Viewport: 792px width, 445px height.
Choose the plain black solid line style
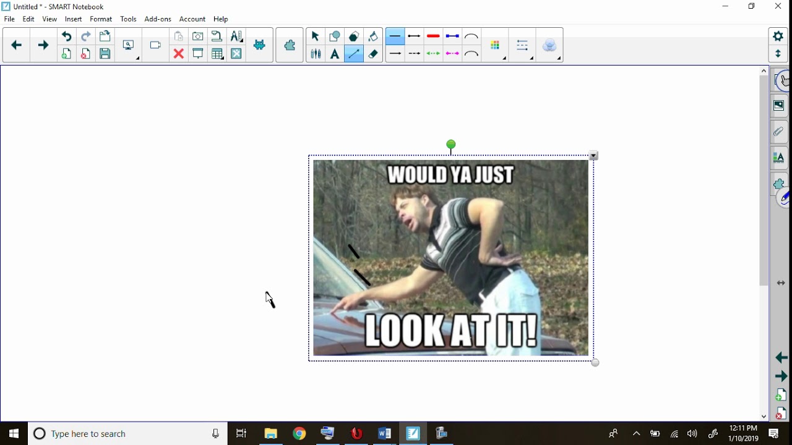coord(395,36)
